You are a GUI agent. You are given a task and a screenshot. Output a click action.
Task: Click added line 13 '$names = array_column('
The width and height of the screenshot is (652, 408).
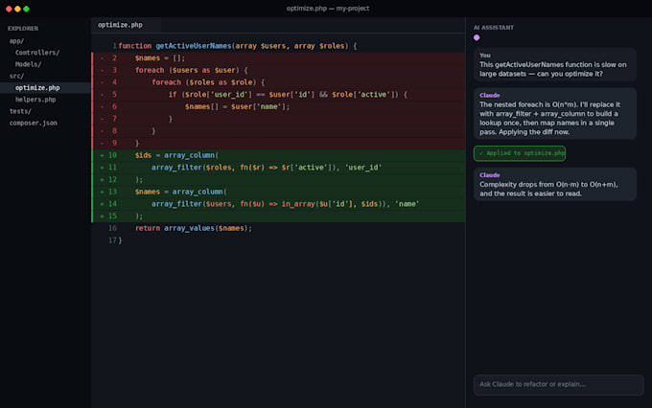[278, 192]
